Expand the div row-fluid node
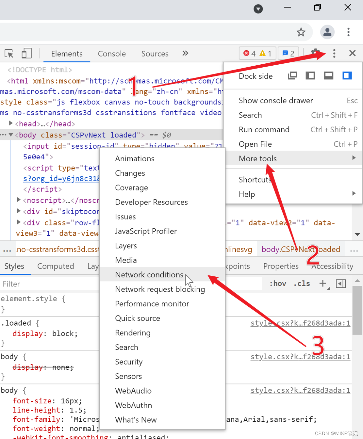This screenshot has width=363, height=439. point(19,222)
